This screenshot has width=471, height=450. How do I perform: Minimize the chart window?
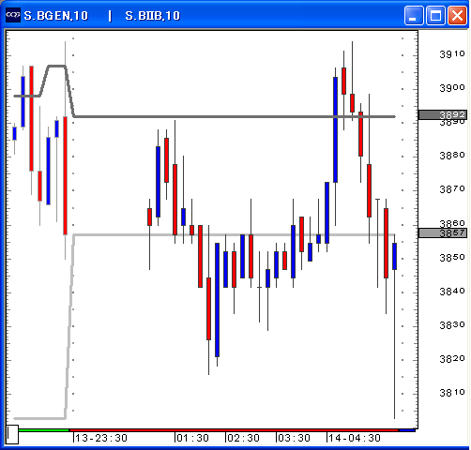414,15
